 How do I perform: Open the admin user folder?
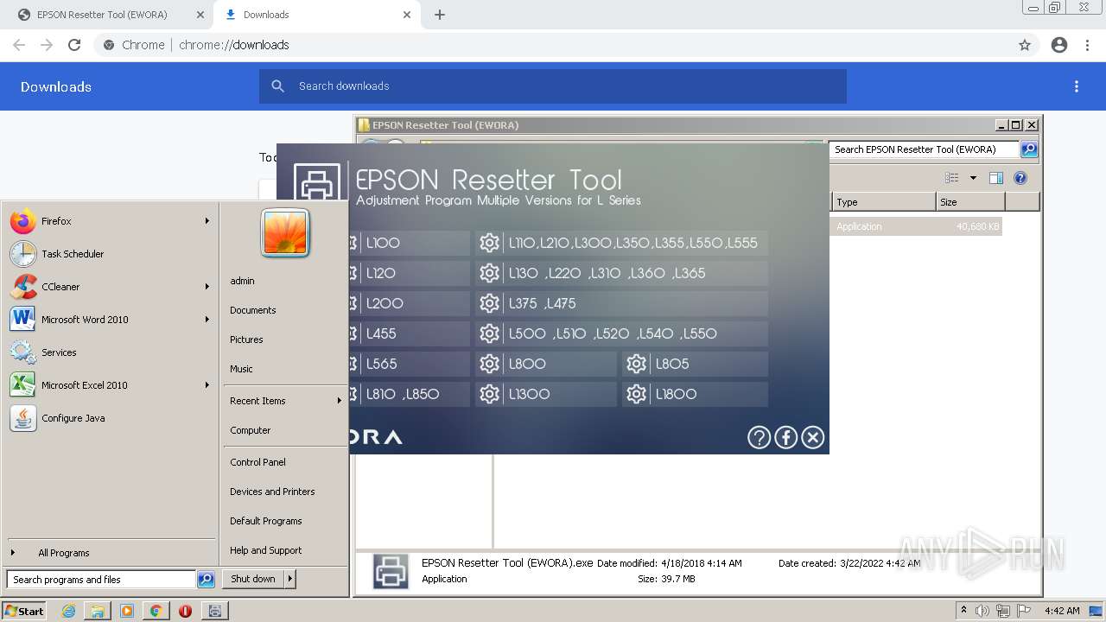[x=242, y=281]
